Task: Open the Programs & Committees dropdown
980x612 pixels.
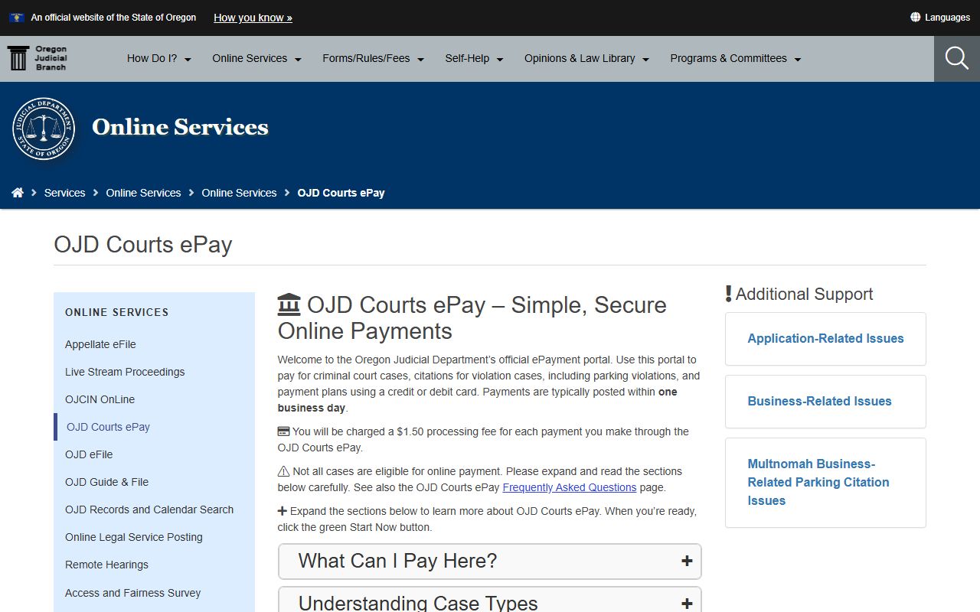Action: point(736,58)
